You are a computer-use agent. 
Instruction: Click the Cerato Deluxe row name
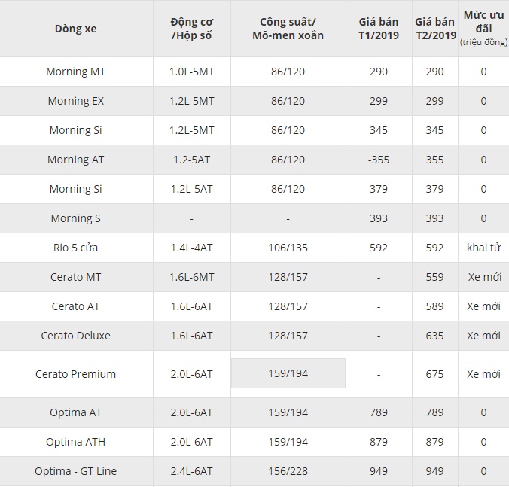[x=76, y=336]
